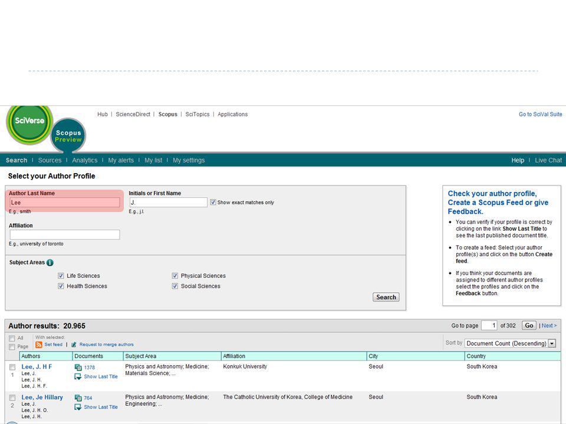Open the 1378 documents link
The width and height of the screenshot is (566, 424).
pos(90,367)
